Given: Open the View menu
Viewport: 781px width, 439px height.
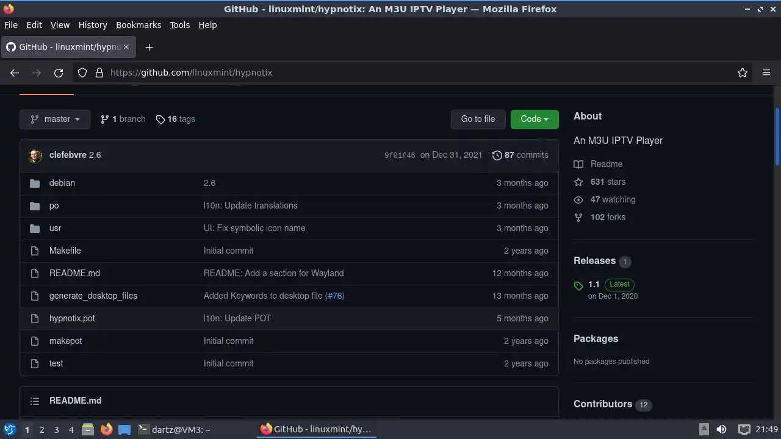Looking at the screenshot, I should 60,25.
